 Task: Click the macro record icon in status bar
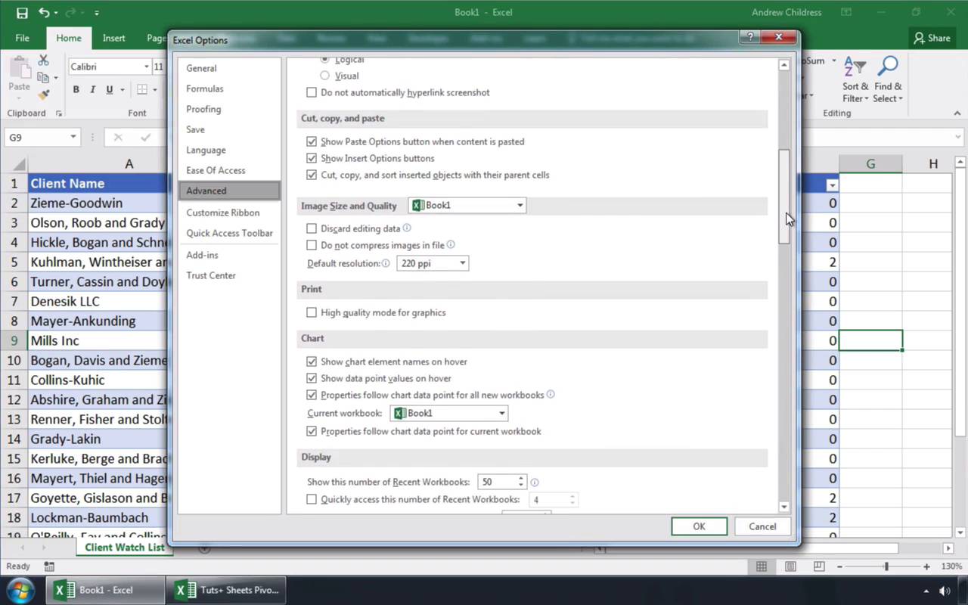49,566
